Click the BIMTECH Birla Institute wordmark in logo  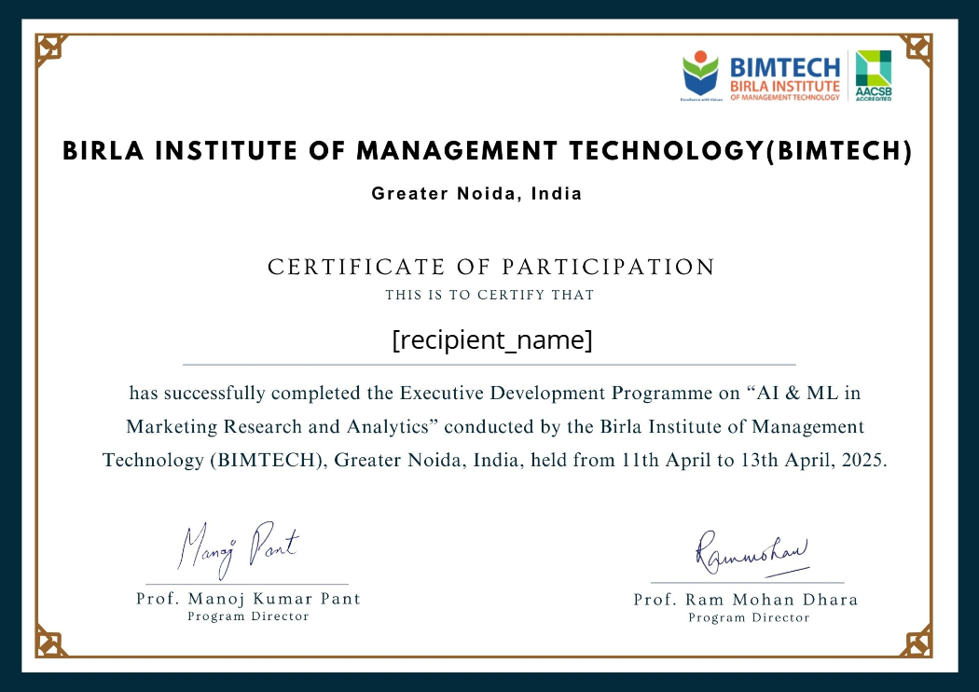[785, 78]
